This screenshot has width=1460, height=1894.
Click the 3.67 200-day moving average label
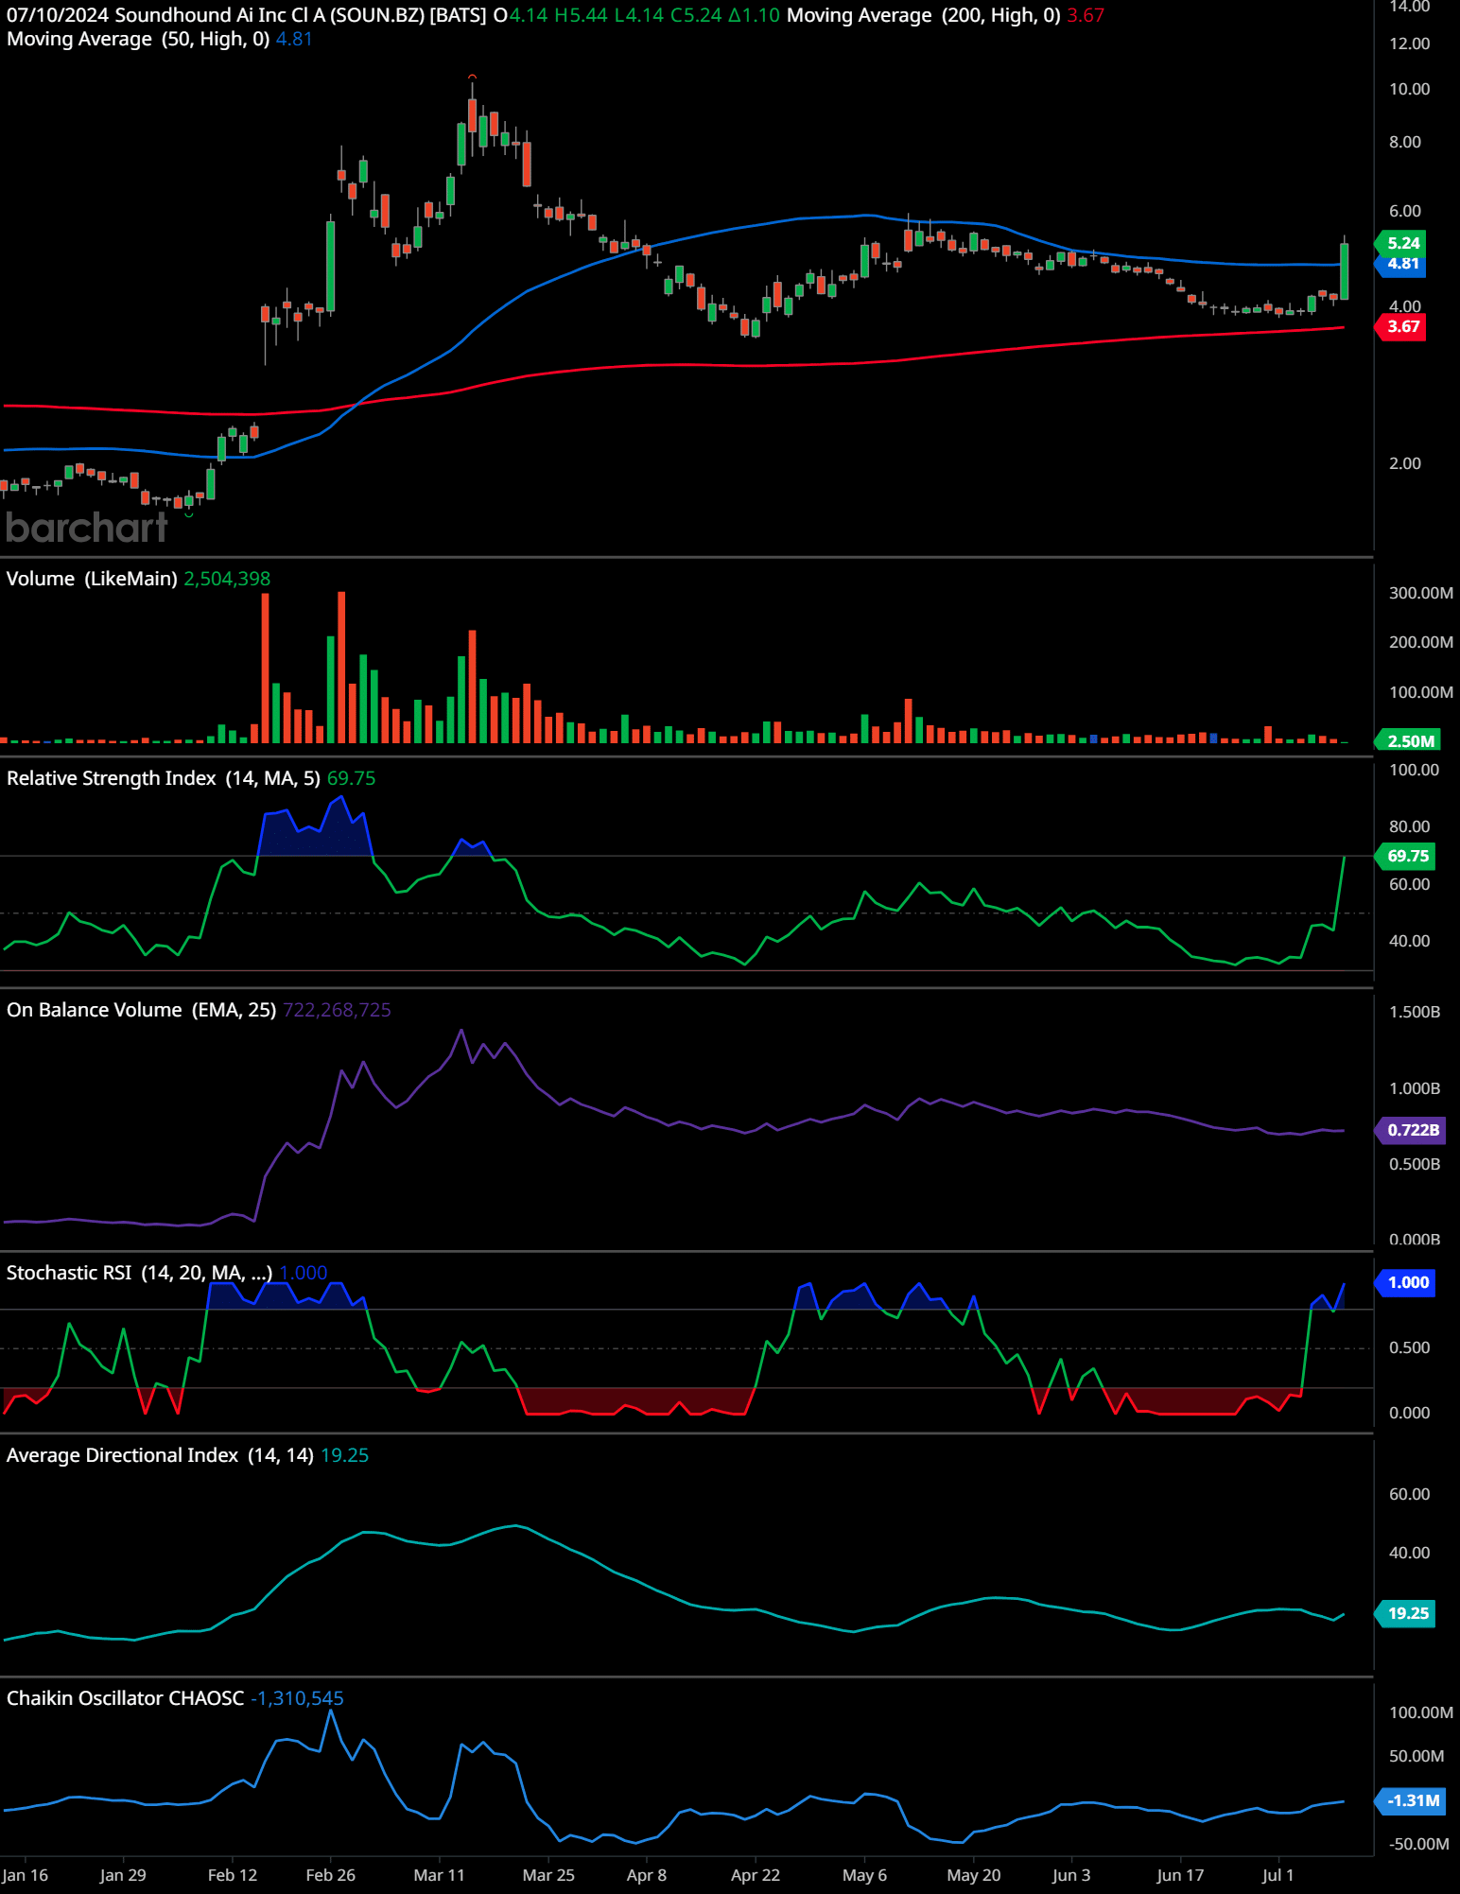(x=1402, y=326)
